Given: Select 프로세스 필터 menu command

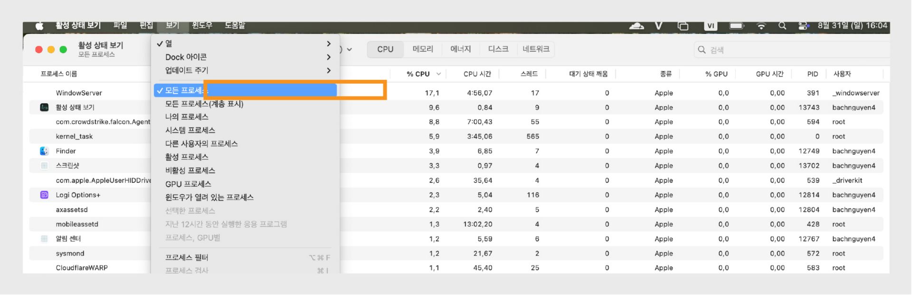Looking at the screenshot, I should (x=187, y=257).
